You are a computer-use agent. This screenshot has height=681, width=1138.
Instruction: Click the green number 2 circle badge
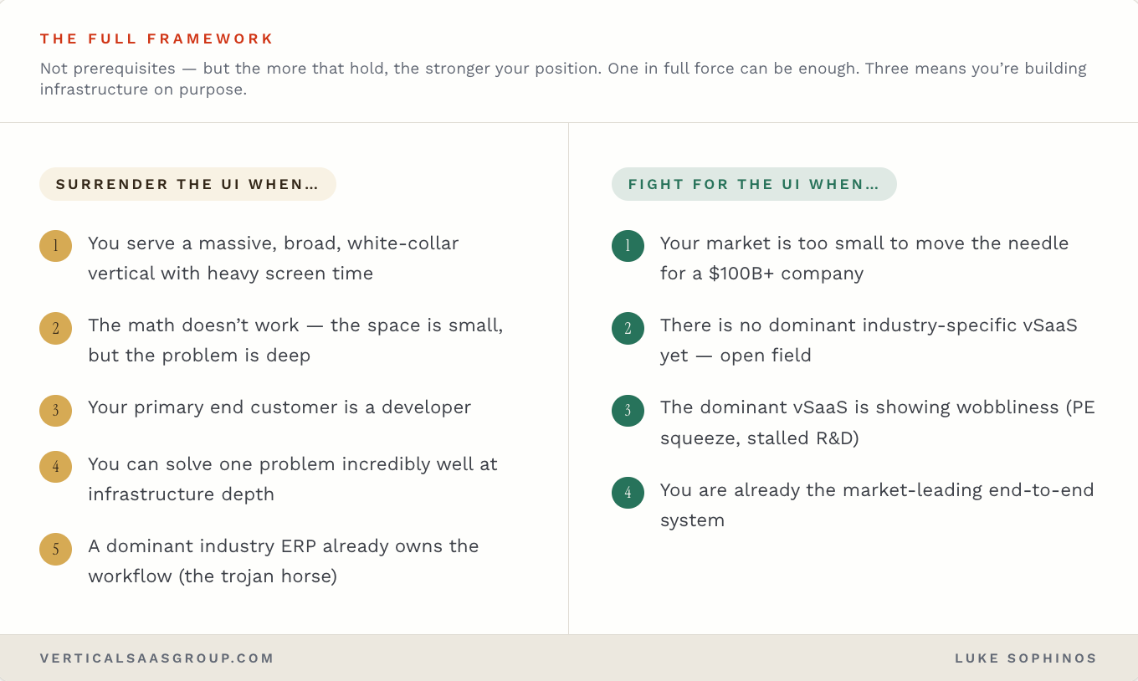[x=628, y=328]
